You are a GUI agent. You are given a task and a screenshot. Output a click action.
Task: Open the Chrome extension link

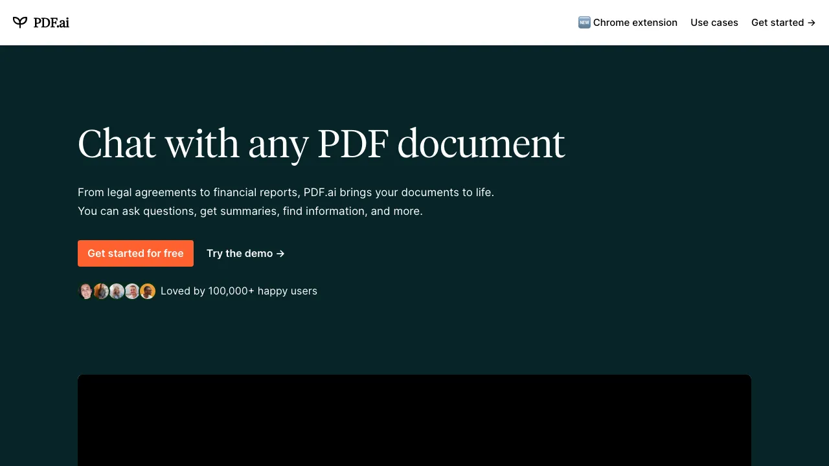tap(628, 23)
